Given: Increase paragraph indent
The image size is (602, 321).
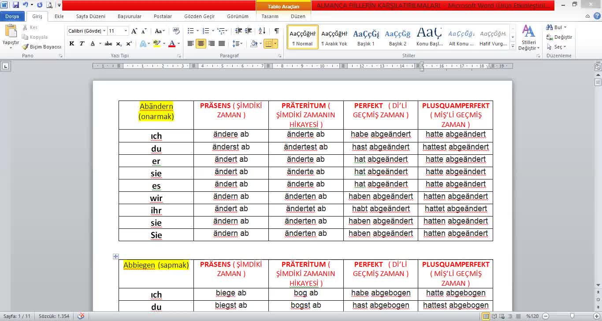Looking at the screenshot, I should point(249,31).
